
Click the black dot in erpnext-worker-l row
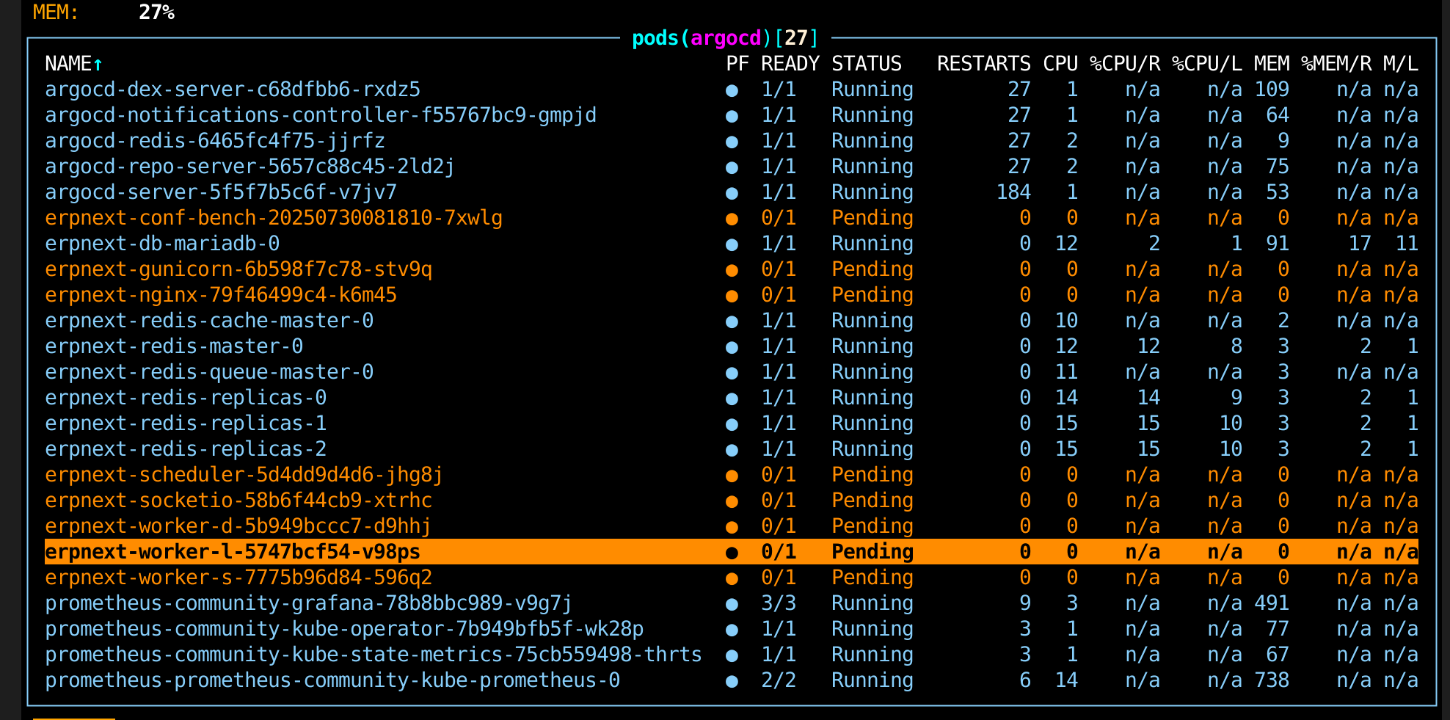[732, 553]
